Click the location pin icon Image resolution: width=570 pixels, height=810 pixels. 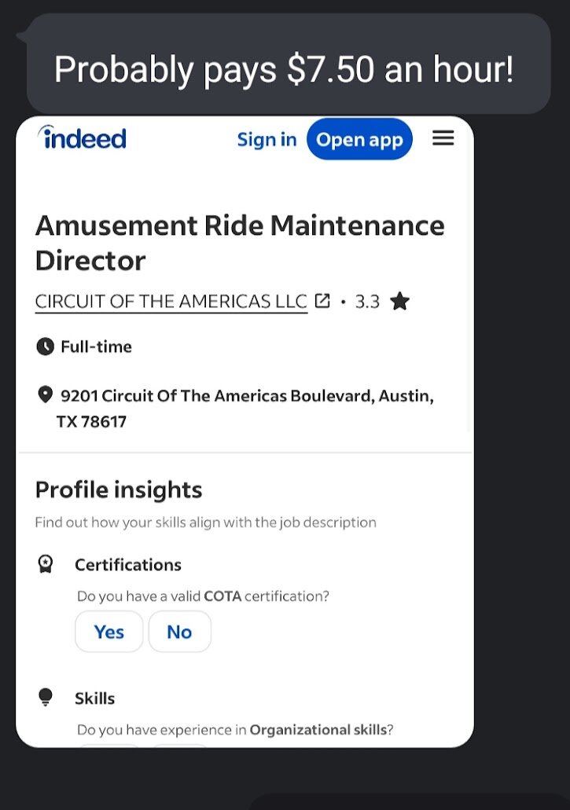pos(46,394)
